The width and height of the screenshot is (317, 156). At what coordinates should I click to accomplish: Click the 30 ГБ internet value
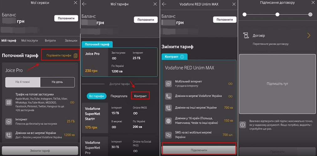click(116, 147)
